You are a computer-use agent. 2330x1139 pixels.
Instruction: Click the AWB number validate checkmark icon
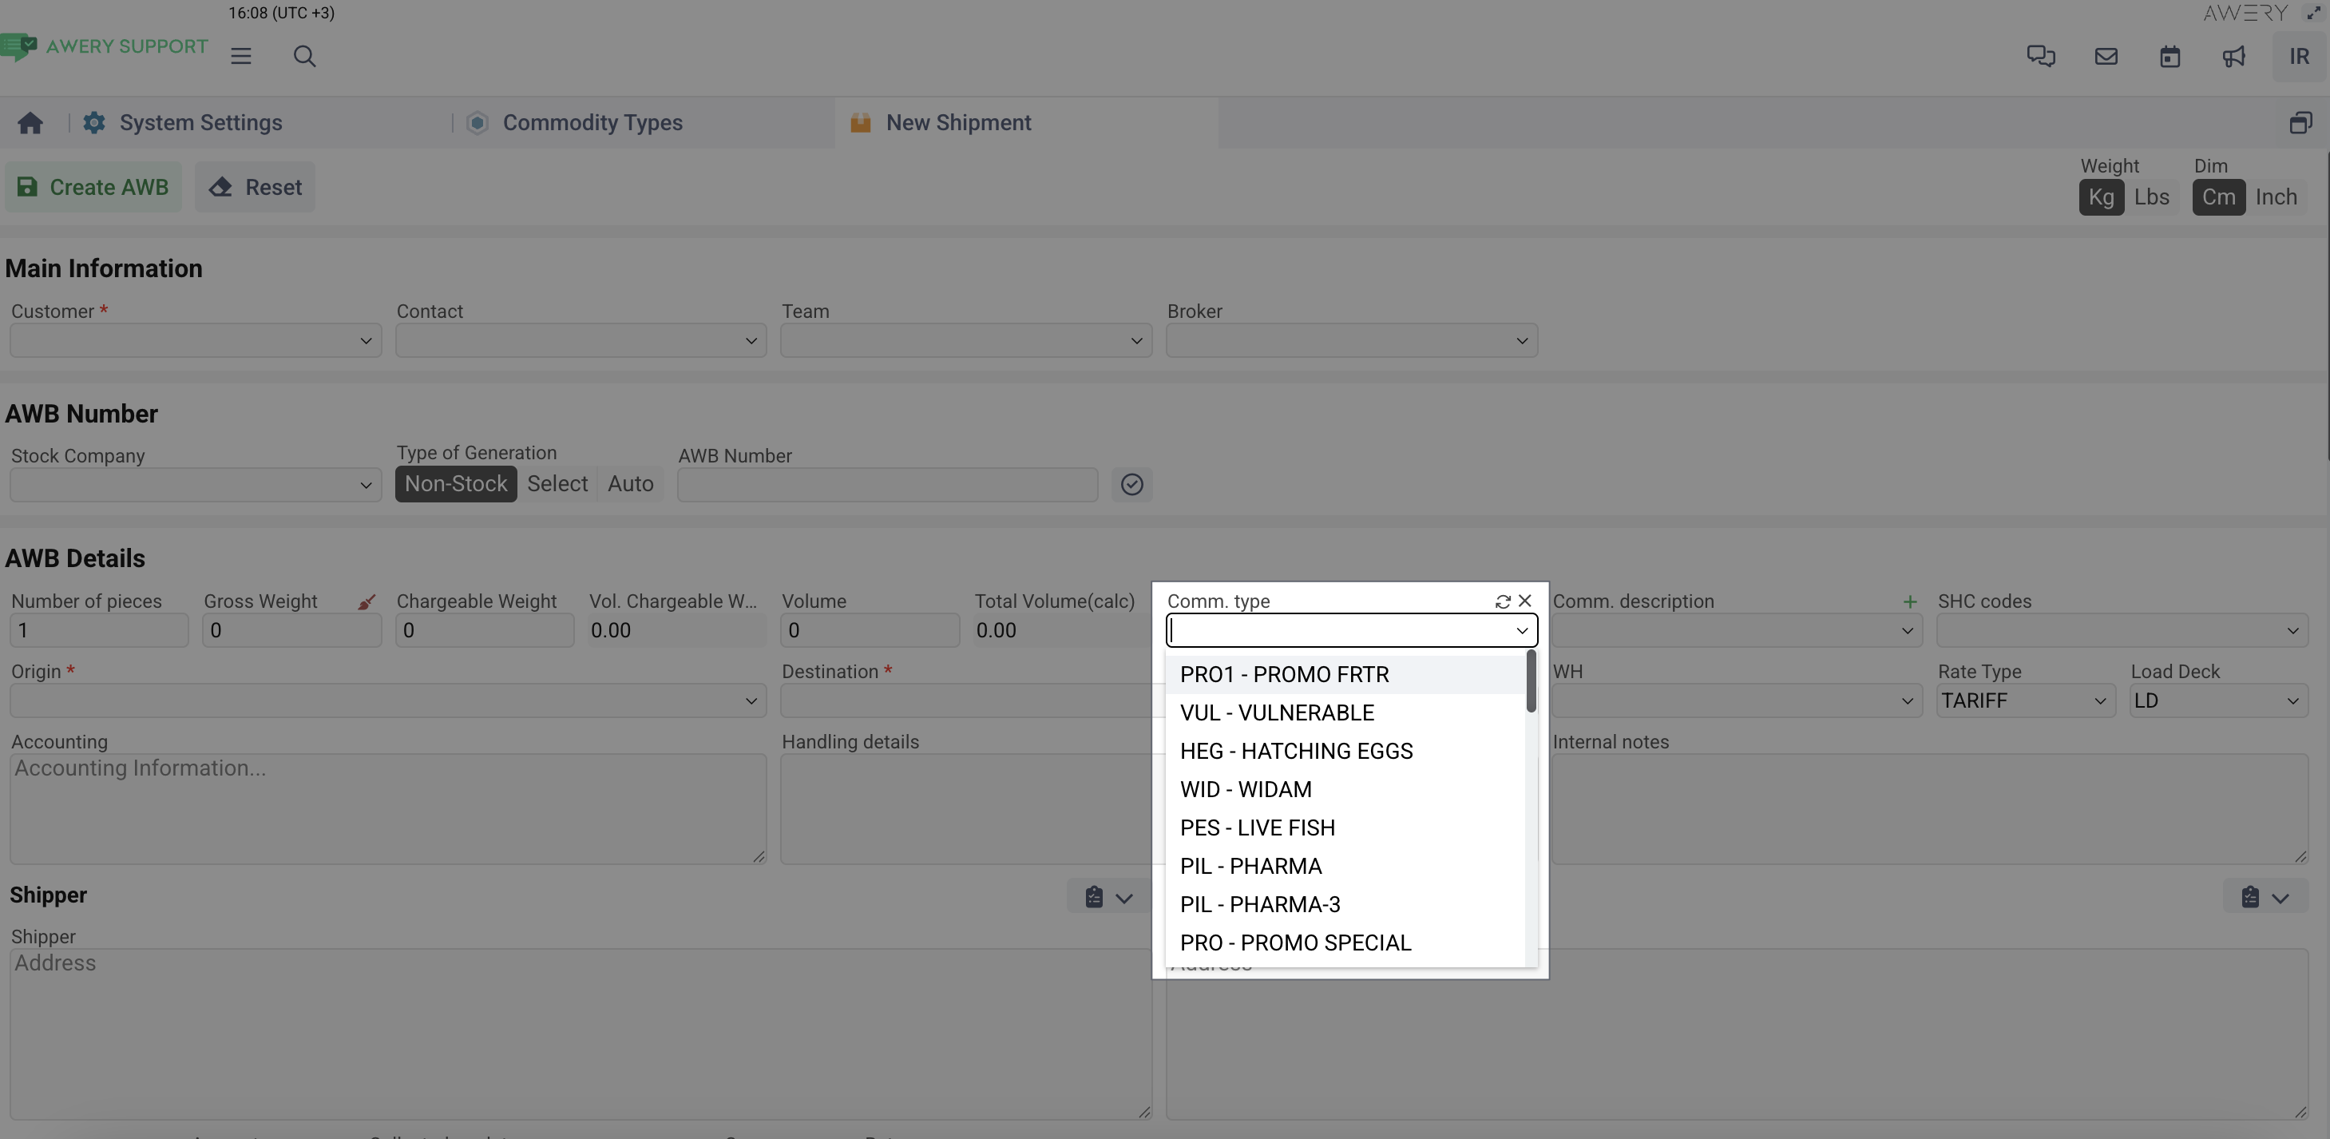(1131, 485)
